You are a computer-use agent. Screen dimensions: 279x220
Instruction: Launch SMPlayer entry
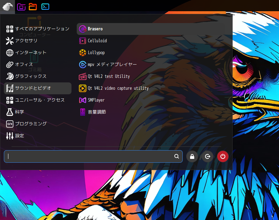[x=154, y=100]
